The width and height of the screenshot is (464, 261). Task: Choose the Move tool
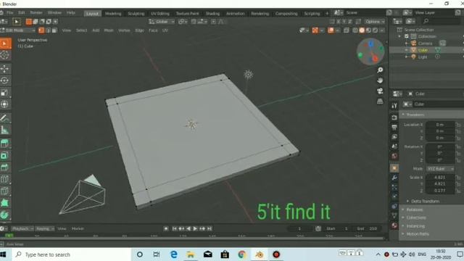5,69
